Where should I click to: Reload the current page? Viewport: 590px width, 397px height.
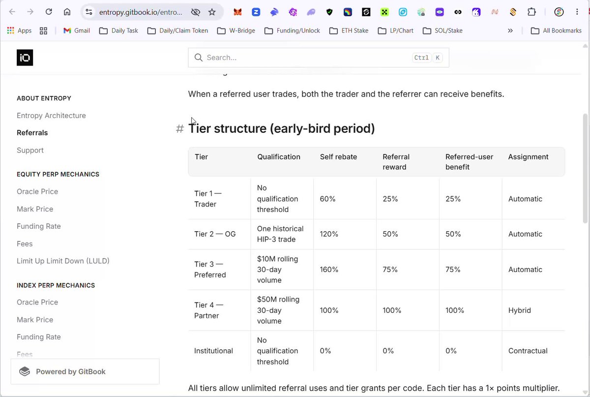tap(49, 12)
